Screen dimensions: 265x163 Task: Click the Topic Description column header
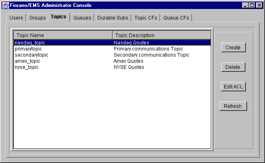click(161, 35)
